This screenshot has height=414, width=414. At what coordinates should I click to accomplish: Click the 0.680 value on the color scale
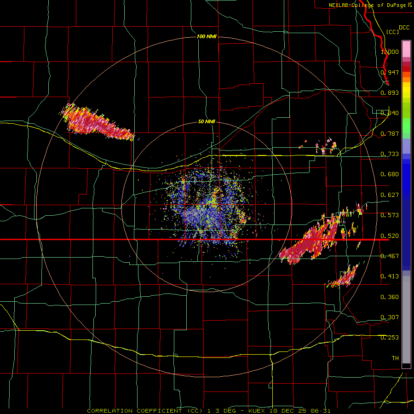pos(390,174)
